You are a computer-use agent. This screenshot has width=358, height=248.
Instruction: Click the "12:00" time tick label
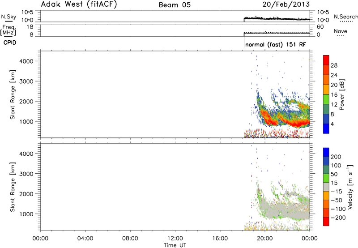tap(175, 239)
